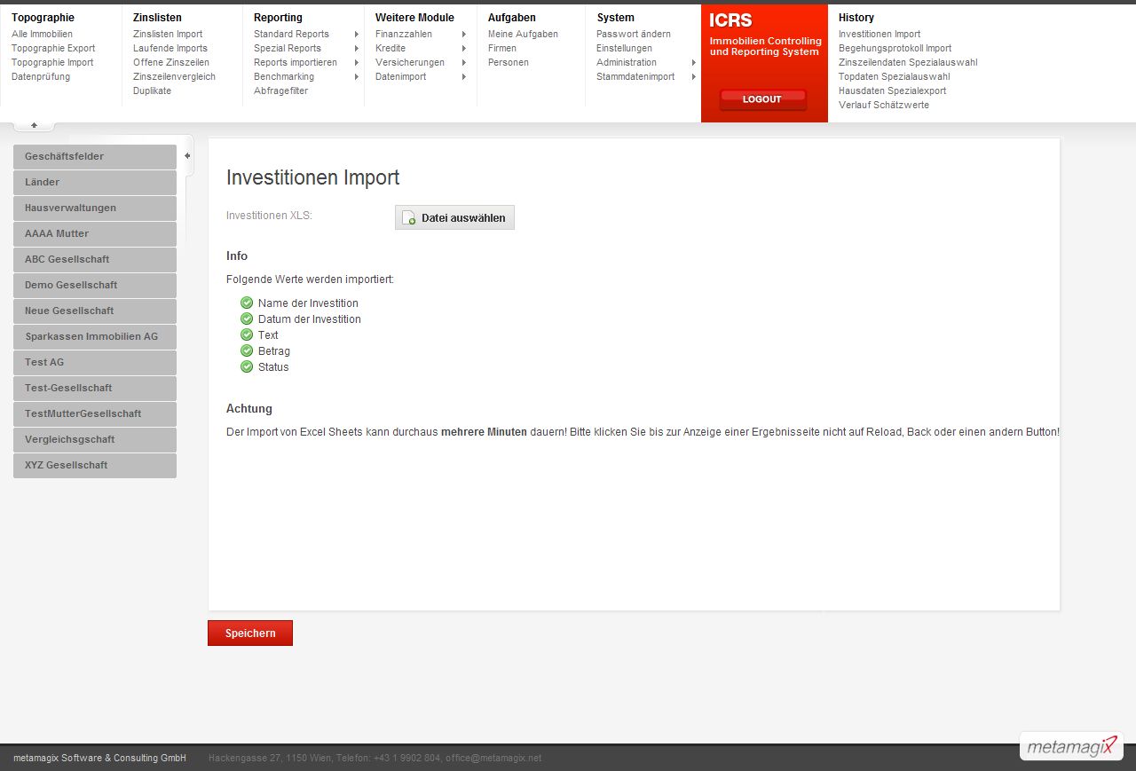Select Länder in the sidebar

pyautogui.click(x=95, y=183)
